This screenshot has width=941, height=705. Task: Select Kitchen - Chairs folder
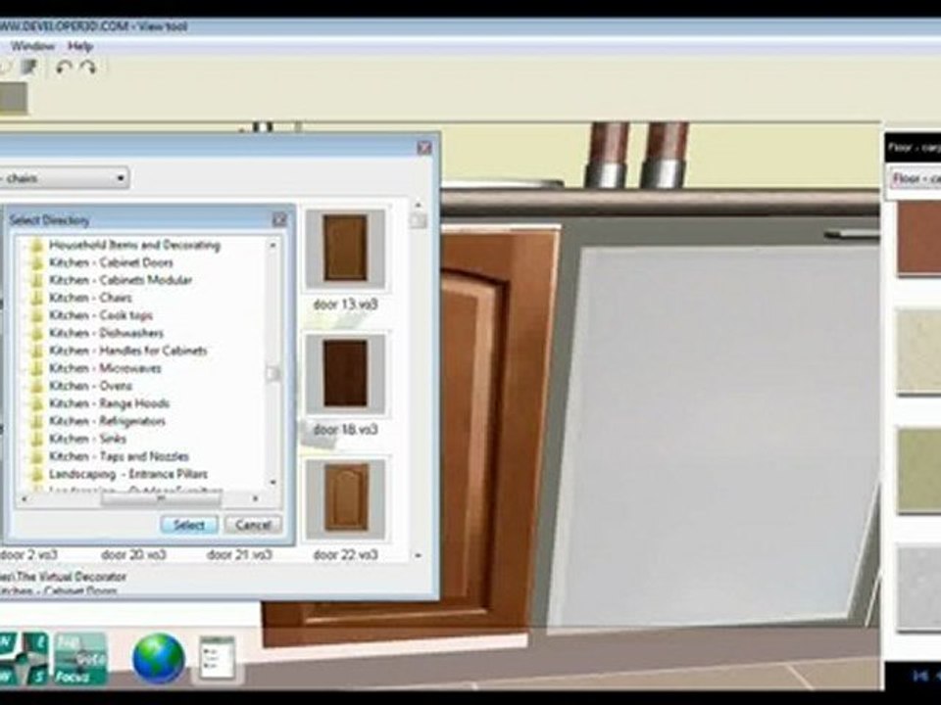[90, 298]
